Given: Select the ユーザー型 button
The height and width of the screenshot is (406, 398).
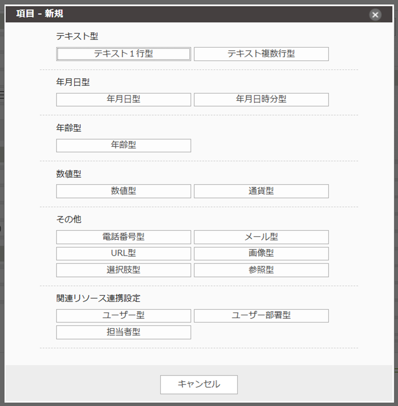Looking at the screenshot, I should pos(123,316).
